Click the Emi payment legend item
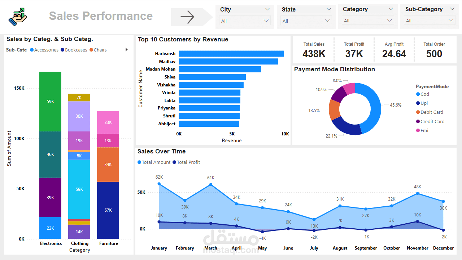 (x=422, y=130)
